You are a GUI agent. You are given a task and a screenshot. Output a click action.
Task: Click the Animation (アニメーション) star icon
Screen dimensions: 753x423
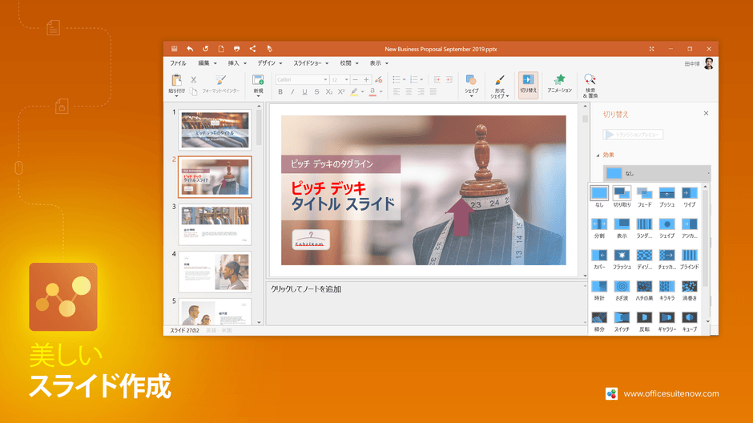tap(559, 79)
